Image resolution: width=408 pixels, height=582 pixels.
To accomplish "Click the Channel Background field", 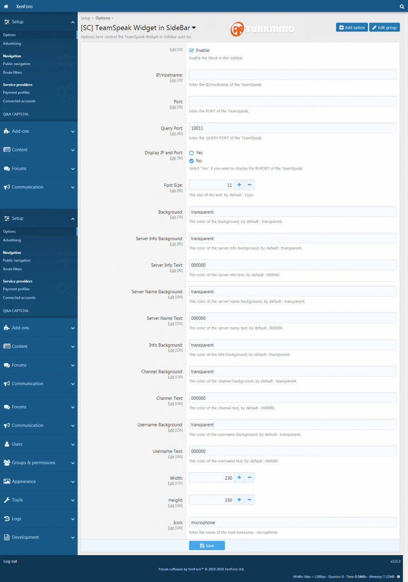I will click(x=292, y=371).
